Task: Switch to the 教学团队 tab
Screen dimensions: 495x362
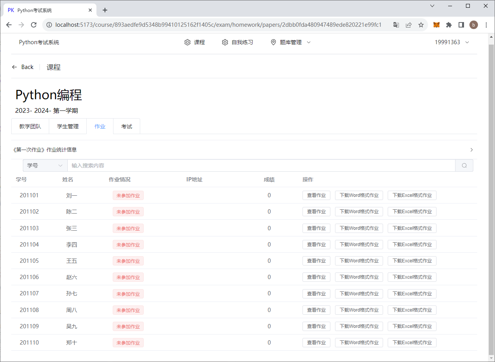Action: click(x=30, y=126)
